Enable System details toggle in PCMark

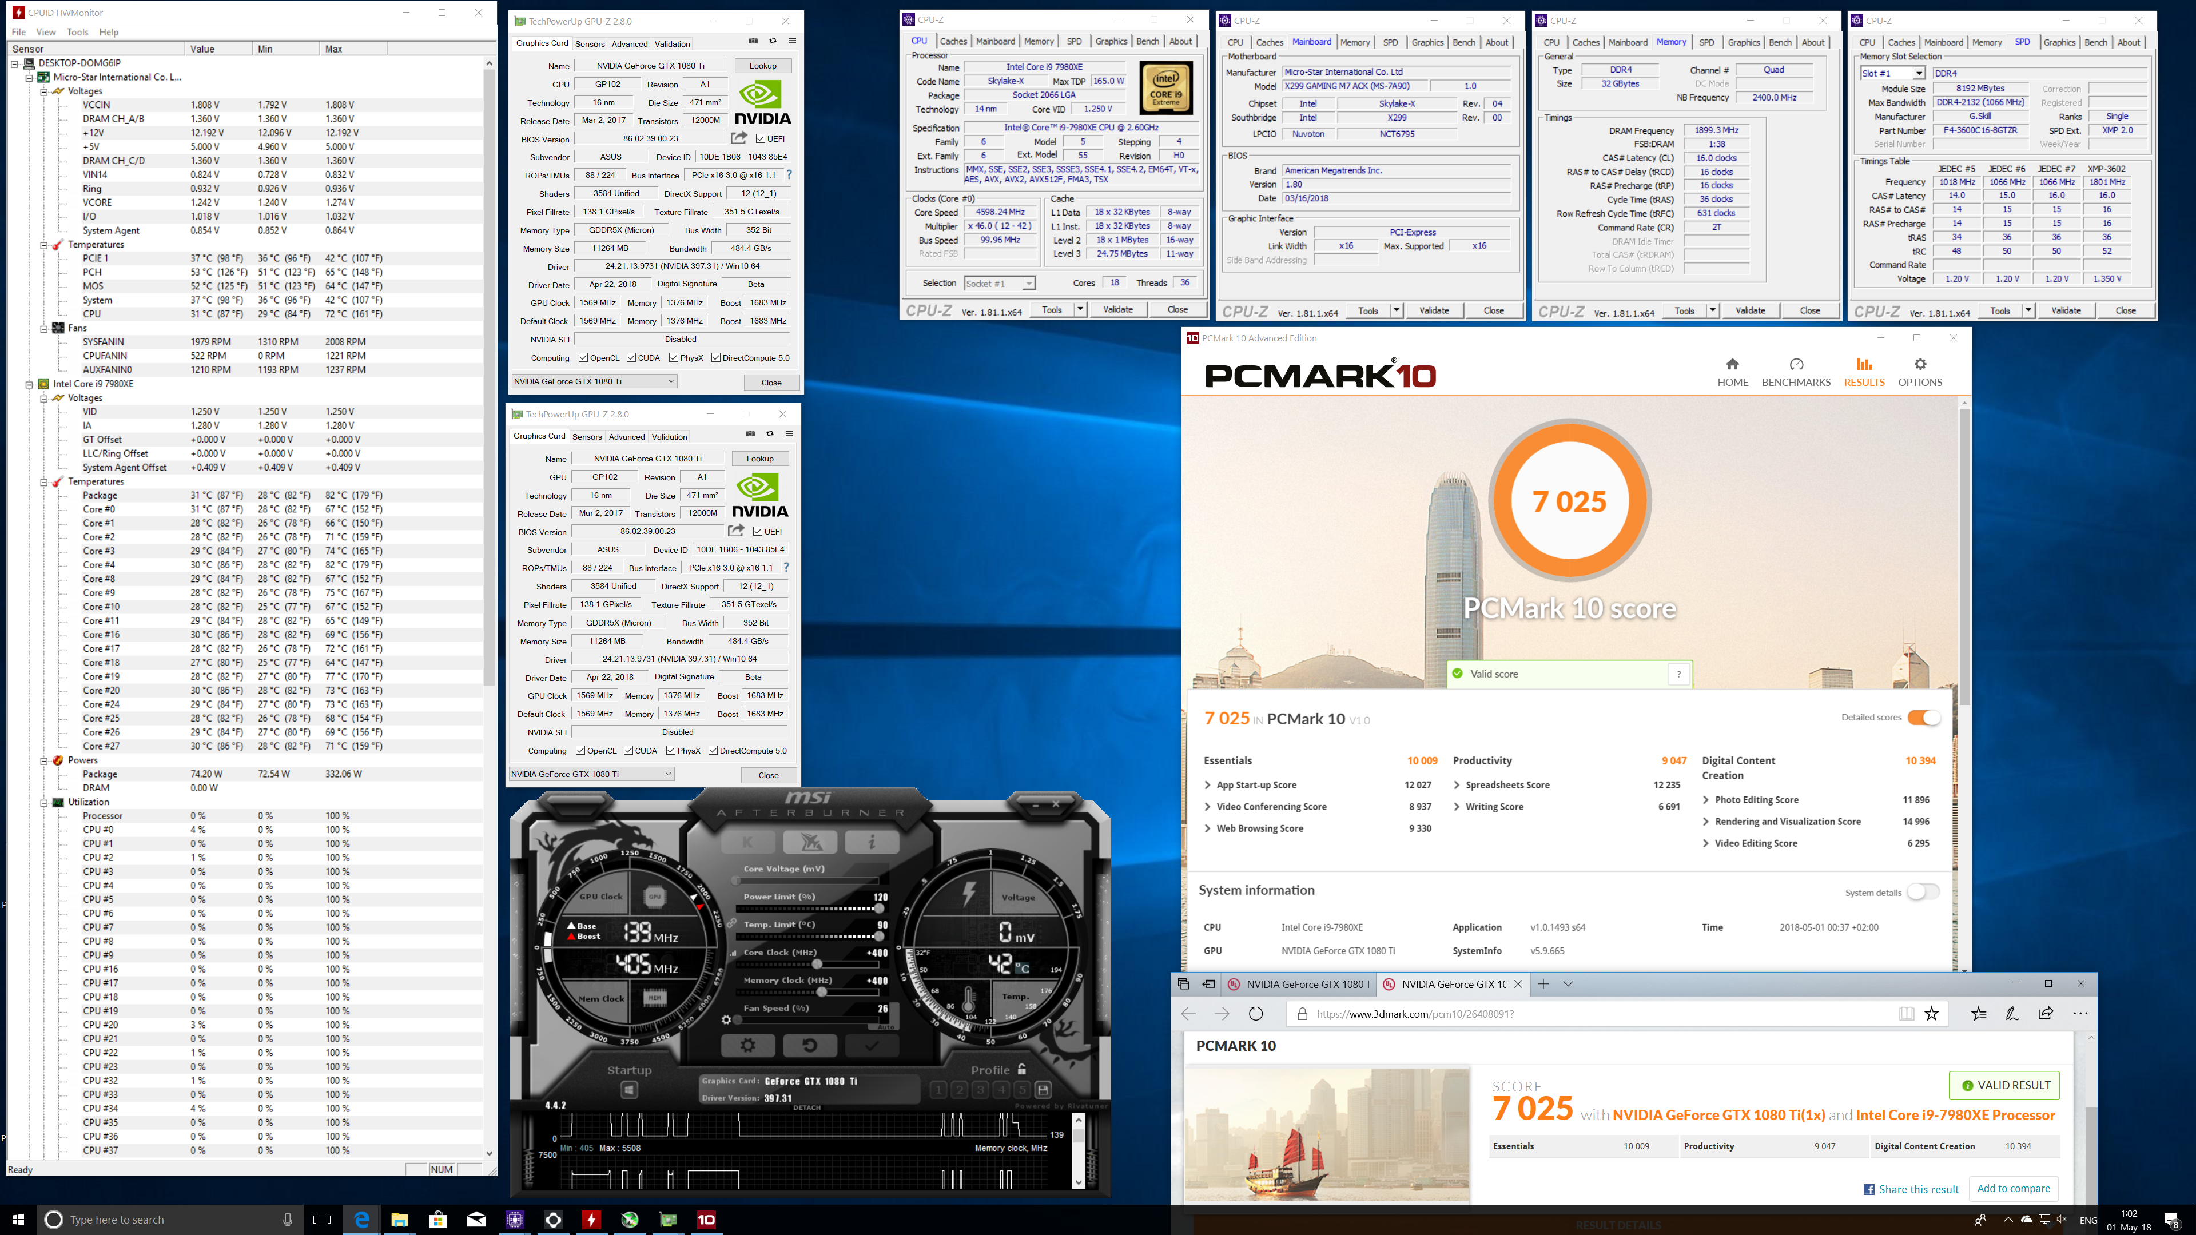(1923, 893)
